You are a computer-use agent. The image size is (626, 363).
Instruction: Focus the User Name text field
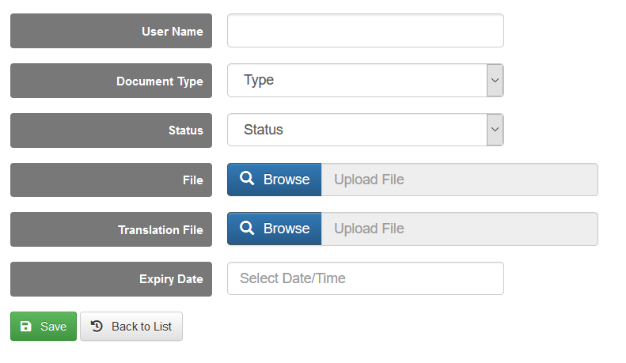[365, 31]
